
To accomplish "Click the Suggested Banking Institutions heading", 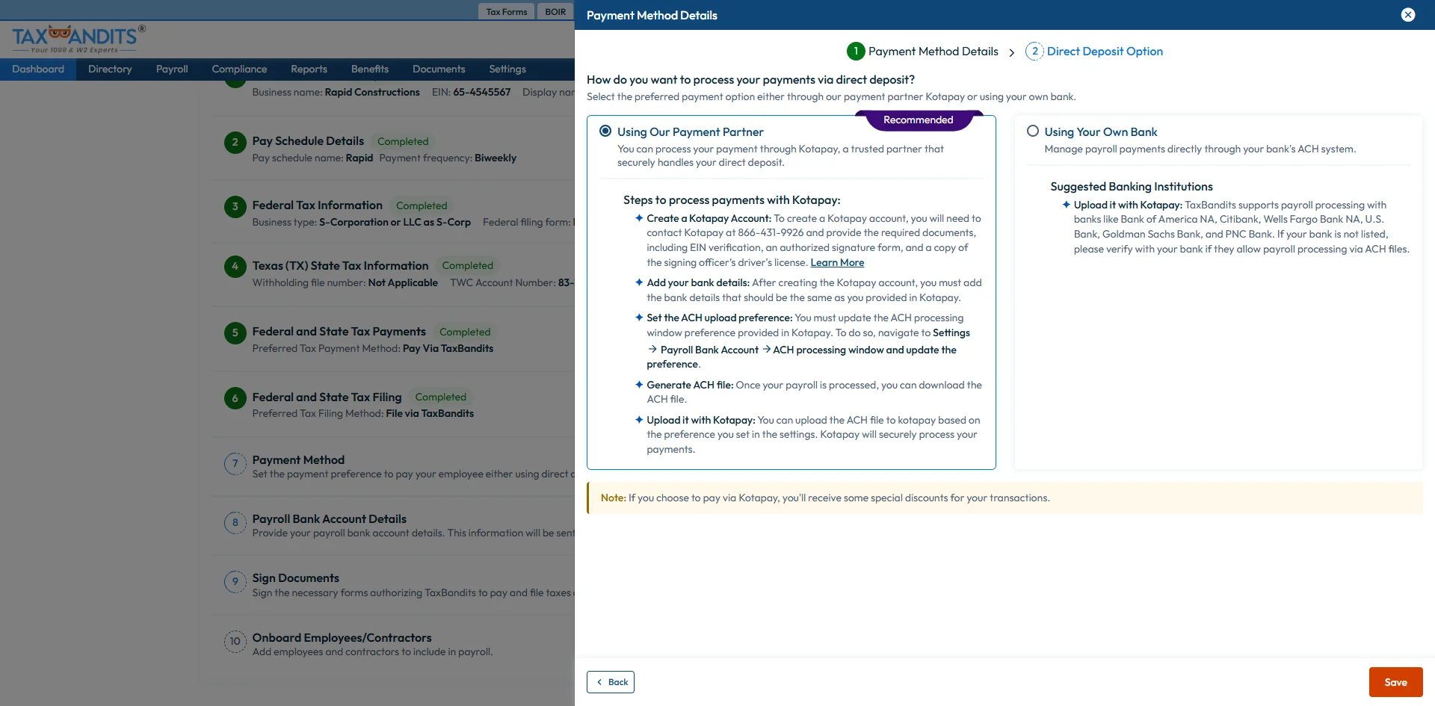I will click(x=1131, y=187).
